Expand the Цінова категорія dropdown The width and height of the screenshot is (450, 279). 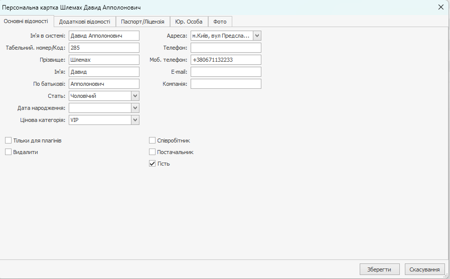[135, 120]
